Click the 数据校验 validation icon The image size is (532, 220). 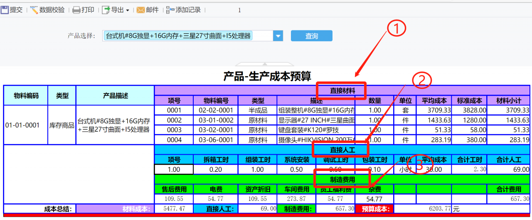point(34,10)
